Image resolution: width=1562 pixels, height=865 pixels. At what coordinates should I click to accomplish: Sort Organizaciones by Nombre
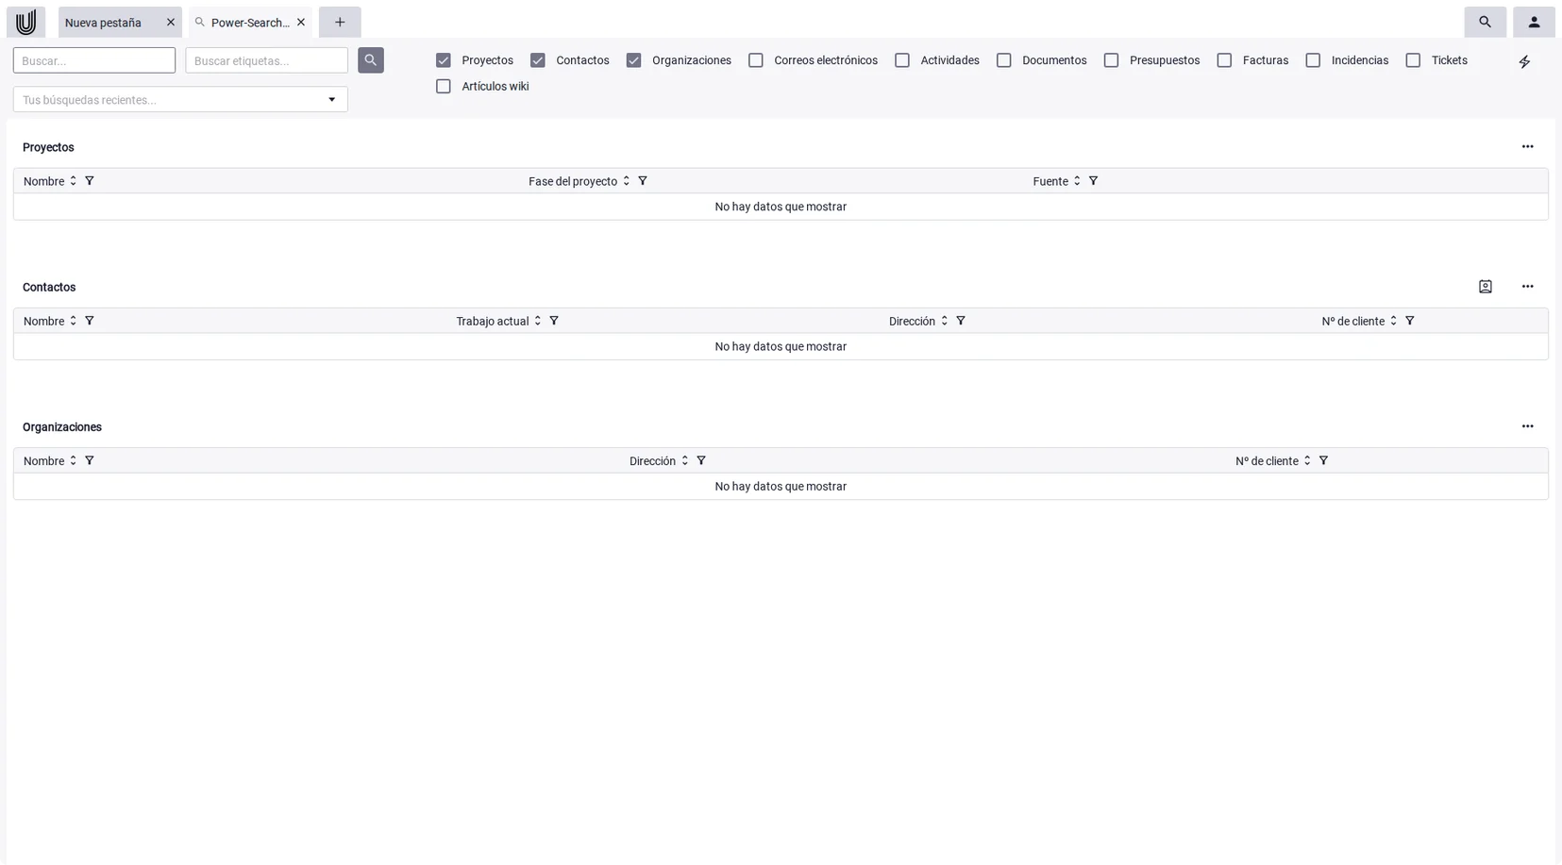[x=73, y=460]
